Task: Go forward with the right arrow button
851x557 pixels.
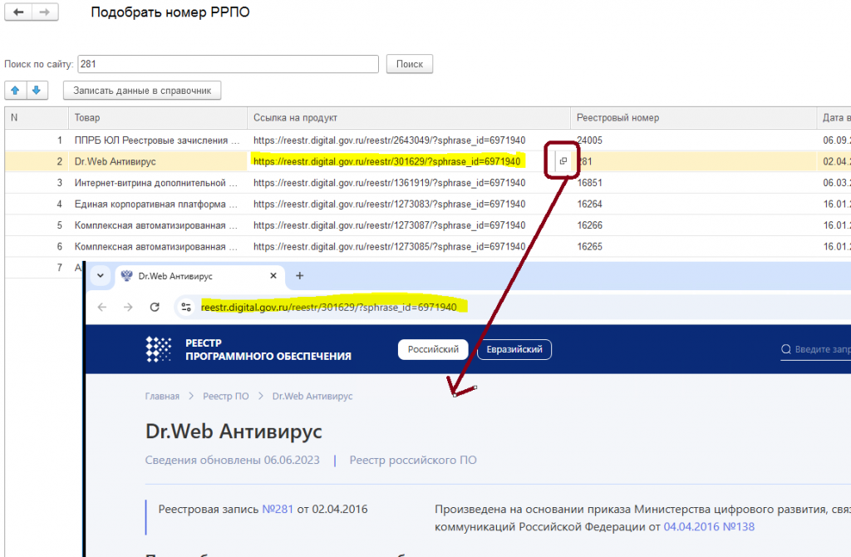Action: coord(45,12)
